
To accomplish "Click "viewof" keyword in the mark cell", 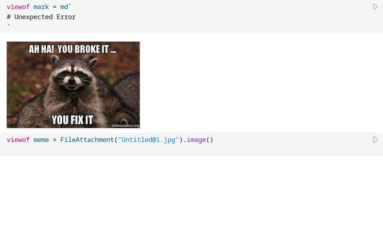I will pyautogui.click(x=18, y=7).
